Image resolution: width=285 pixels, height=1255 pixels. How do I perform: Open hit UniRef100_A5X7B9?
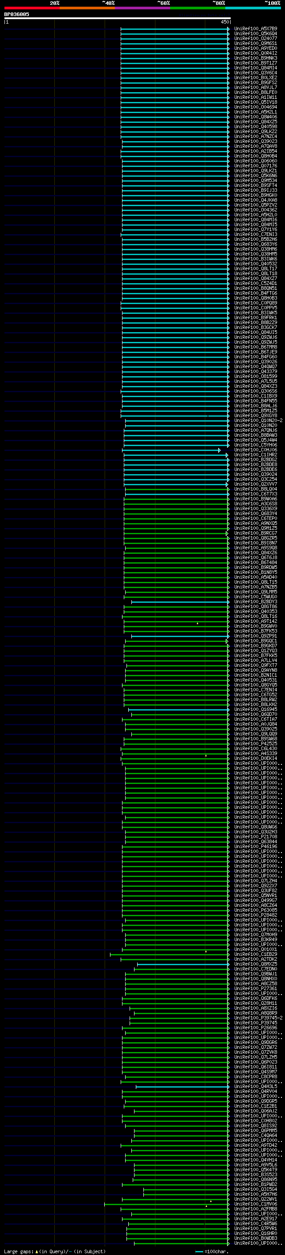coord(256,29)
